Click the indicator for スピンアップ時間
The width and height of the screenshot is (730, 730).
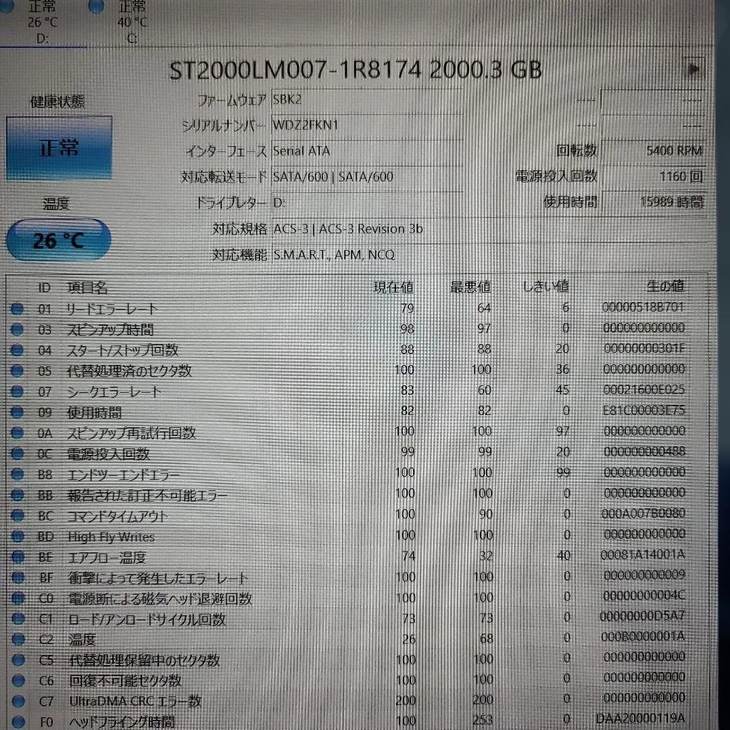click(x=18, y=330)
